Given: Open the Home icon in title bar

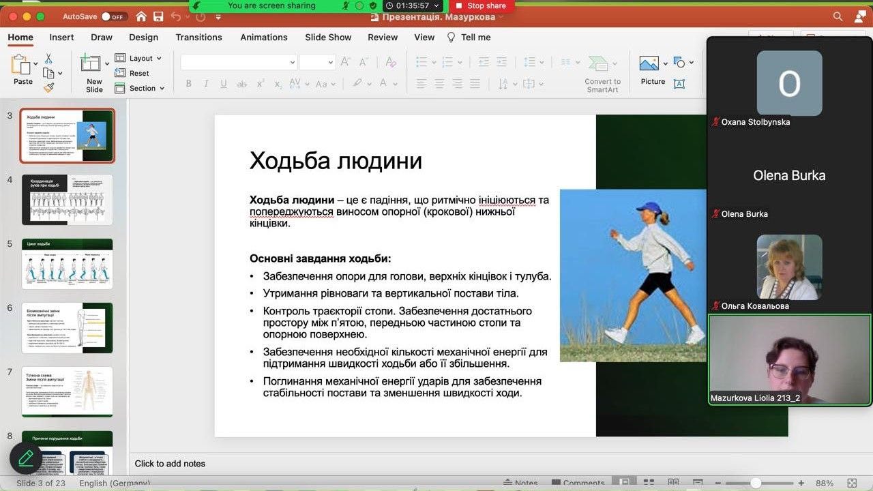Looking at the screenshot, I should click(141, 16).
